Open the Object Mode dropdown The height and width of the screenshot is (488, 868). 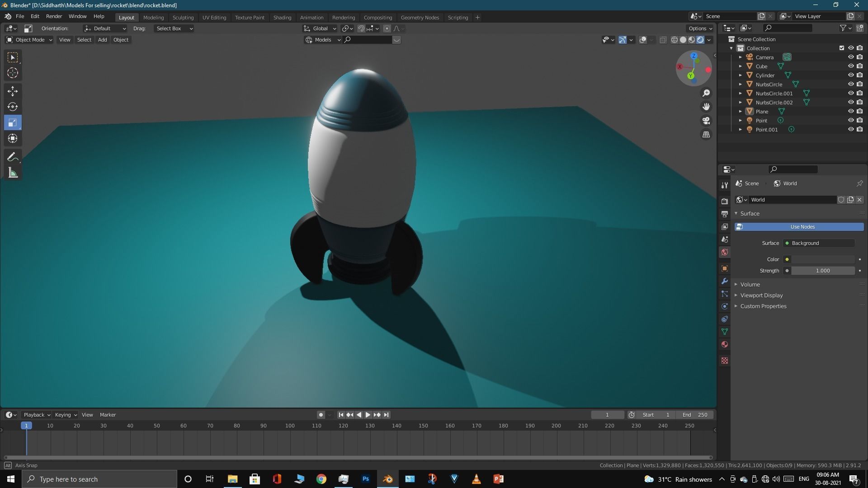pyautogui.click(x=30, y=40)
